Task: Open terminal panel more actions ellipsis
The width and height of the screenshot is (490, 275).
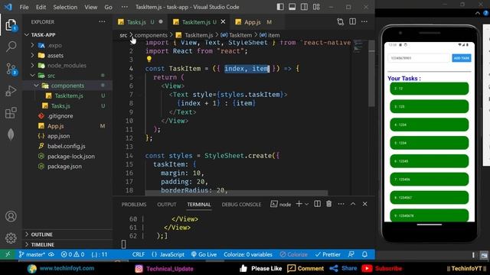Action: click(x=341, y=204)
